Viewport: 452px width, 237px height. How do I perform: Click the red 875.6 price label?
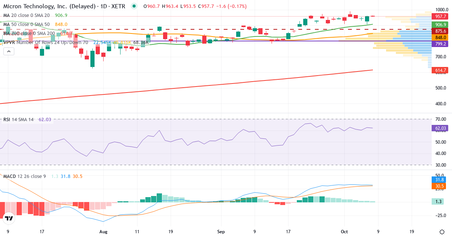point(440,31)
